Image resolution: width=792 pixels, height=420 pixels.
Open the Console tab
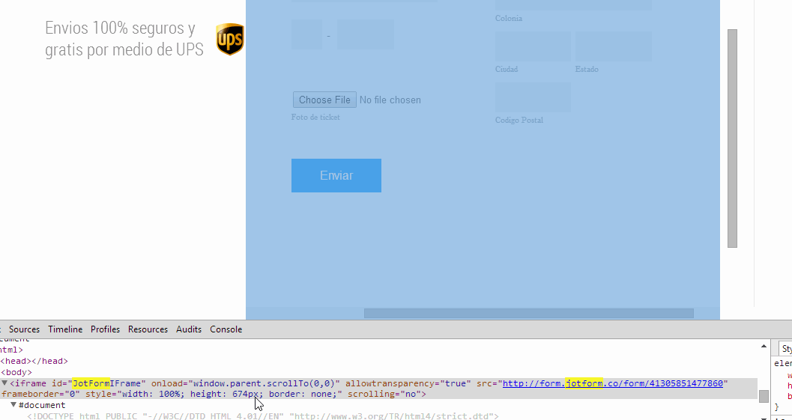click(226, 329)
